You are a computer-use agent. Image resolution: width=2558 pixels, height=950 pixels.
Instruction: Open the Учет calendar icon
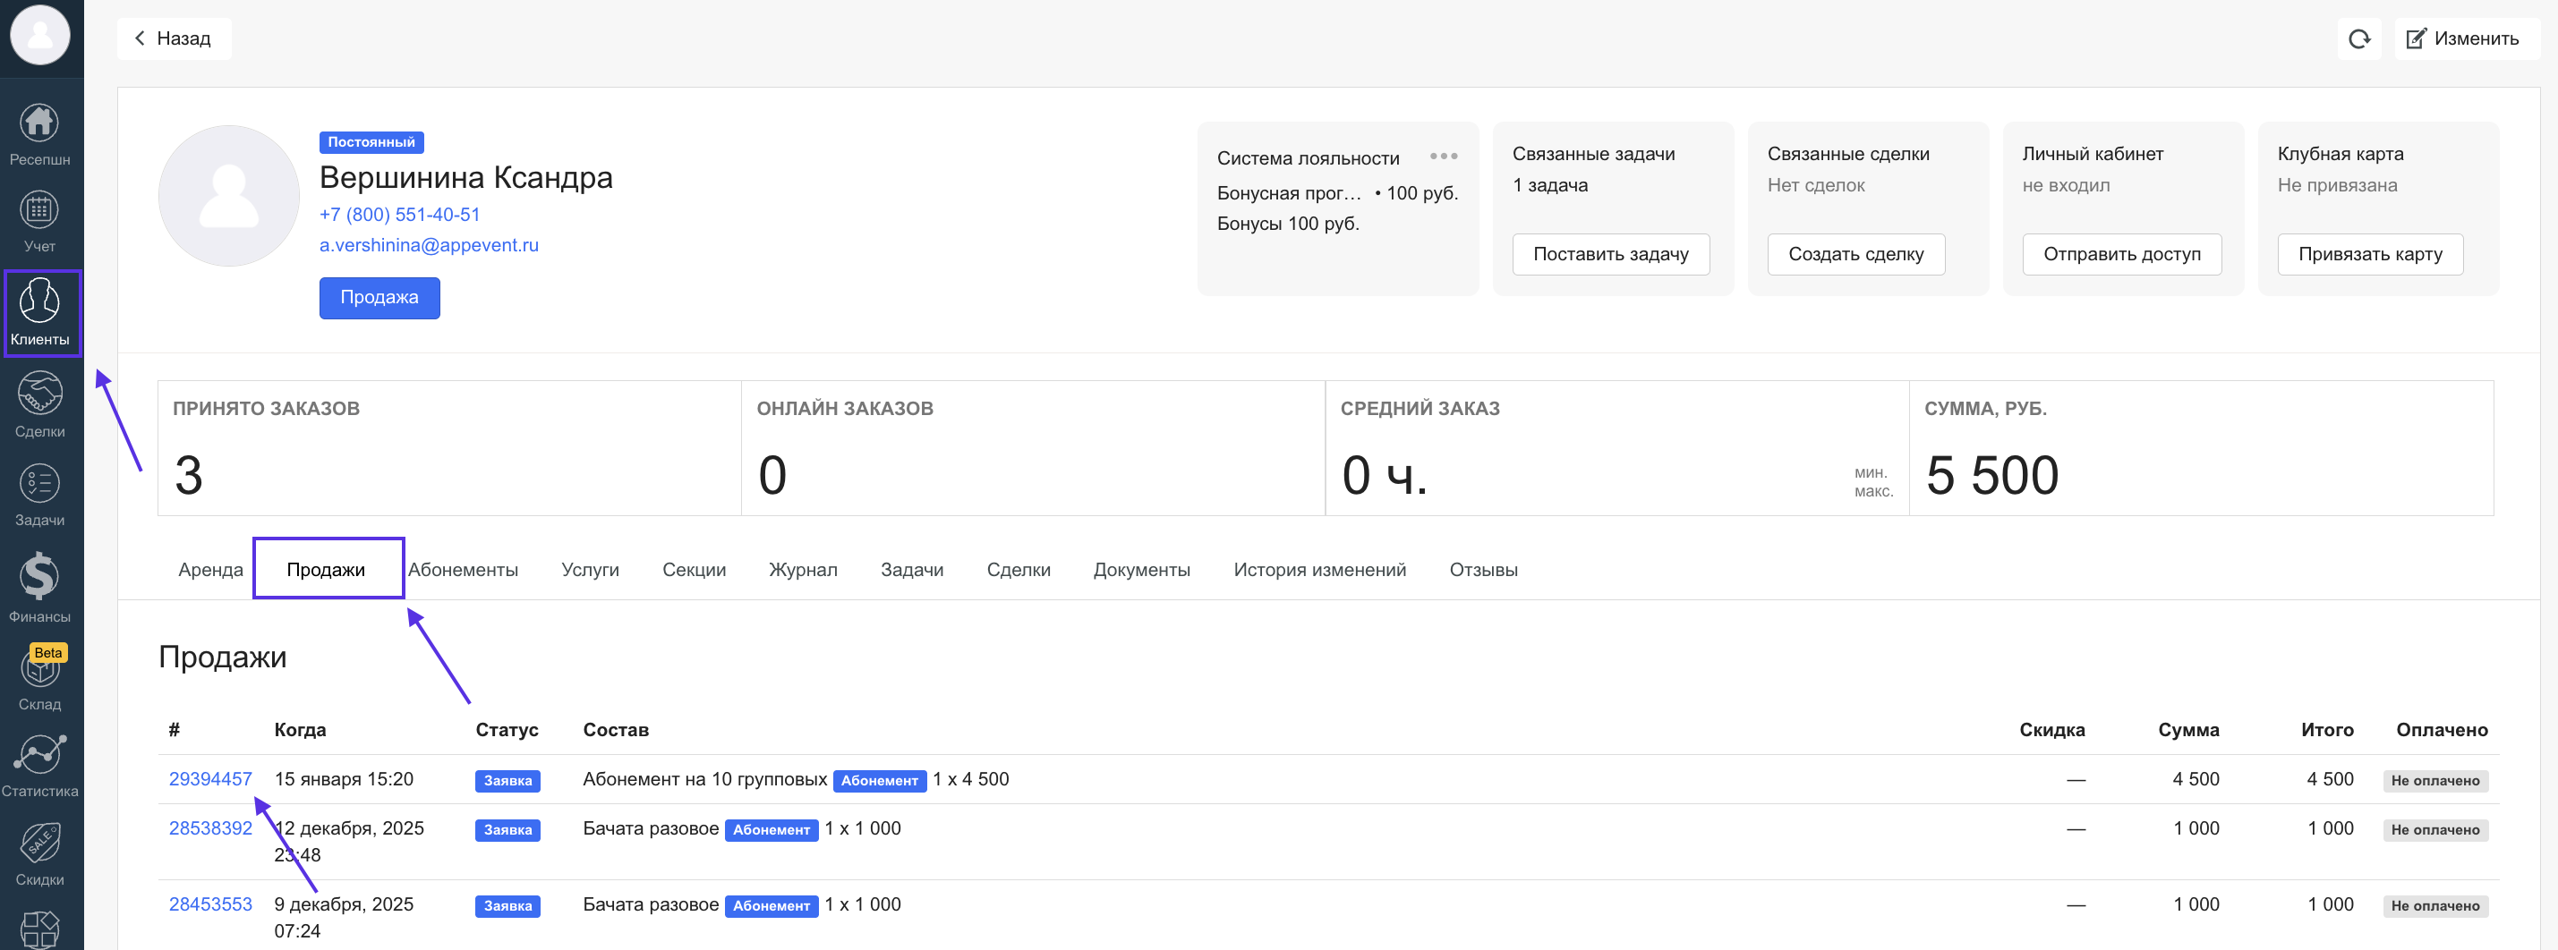pos(39,221)
